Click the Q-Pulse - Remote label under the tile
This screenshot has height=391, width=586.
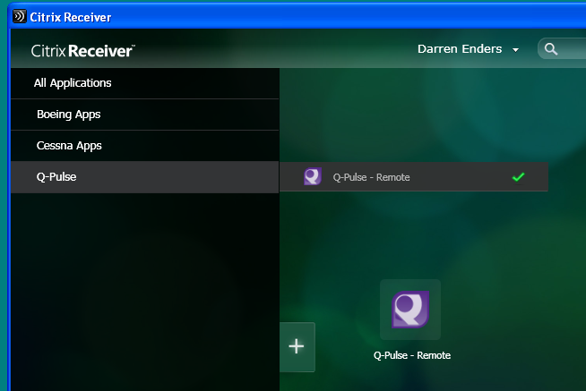(x=412, y=355)
